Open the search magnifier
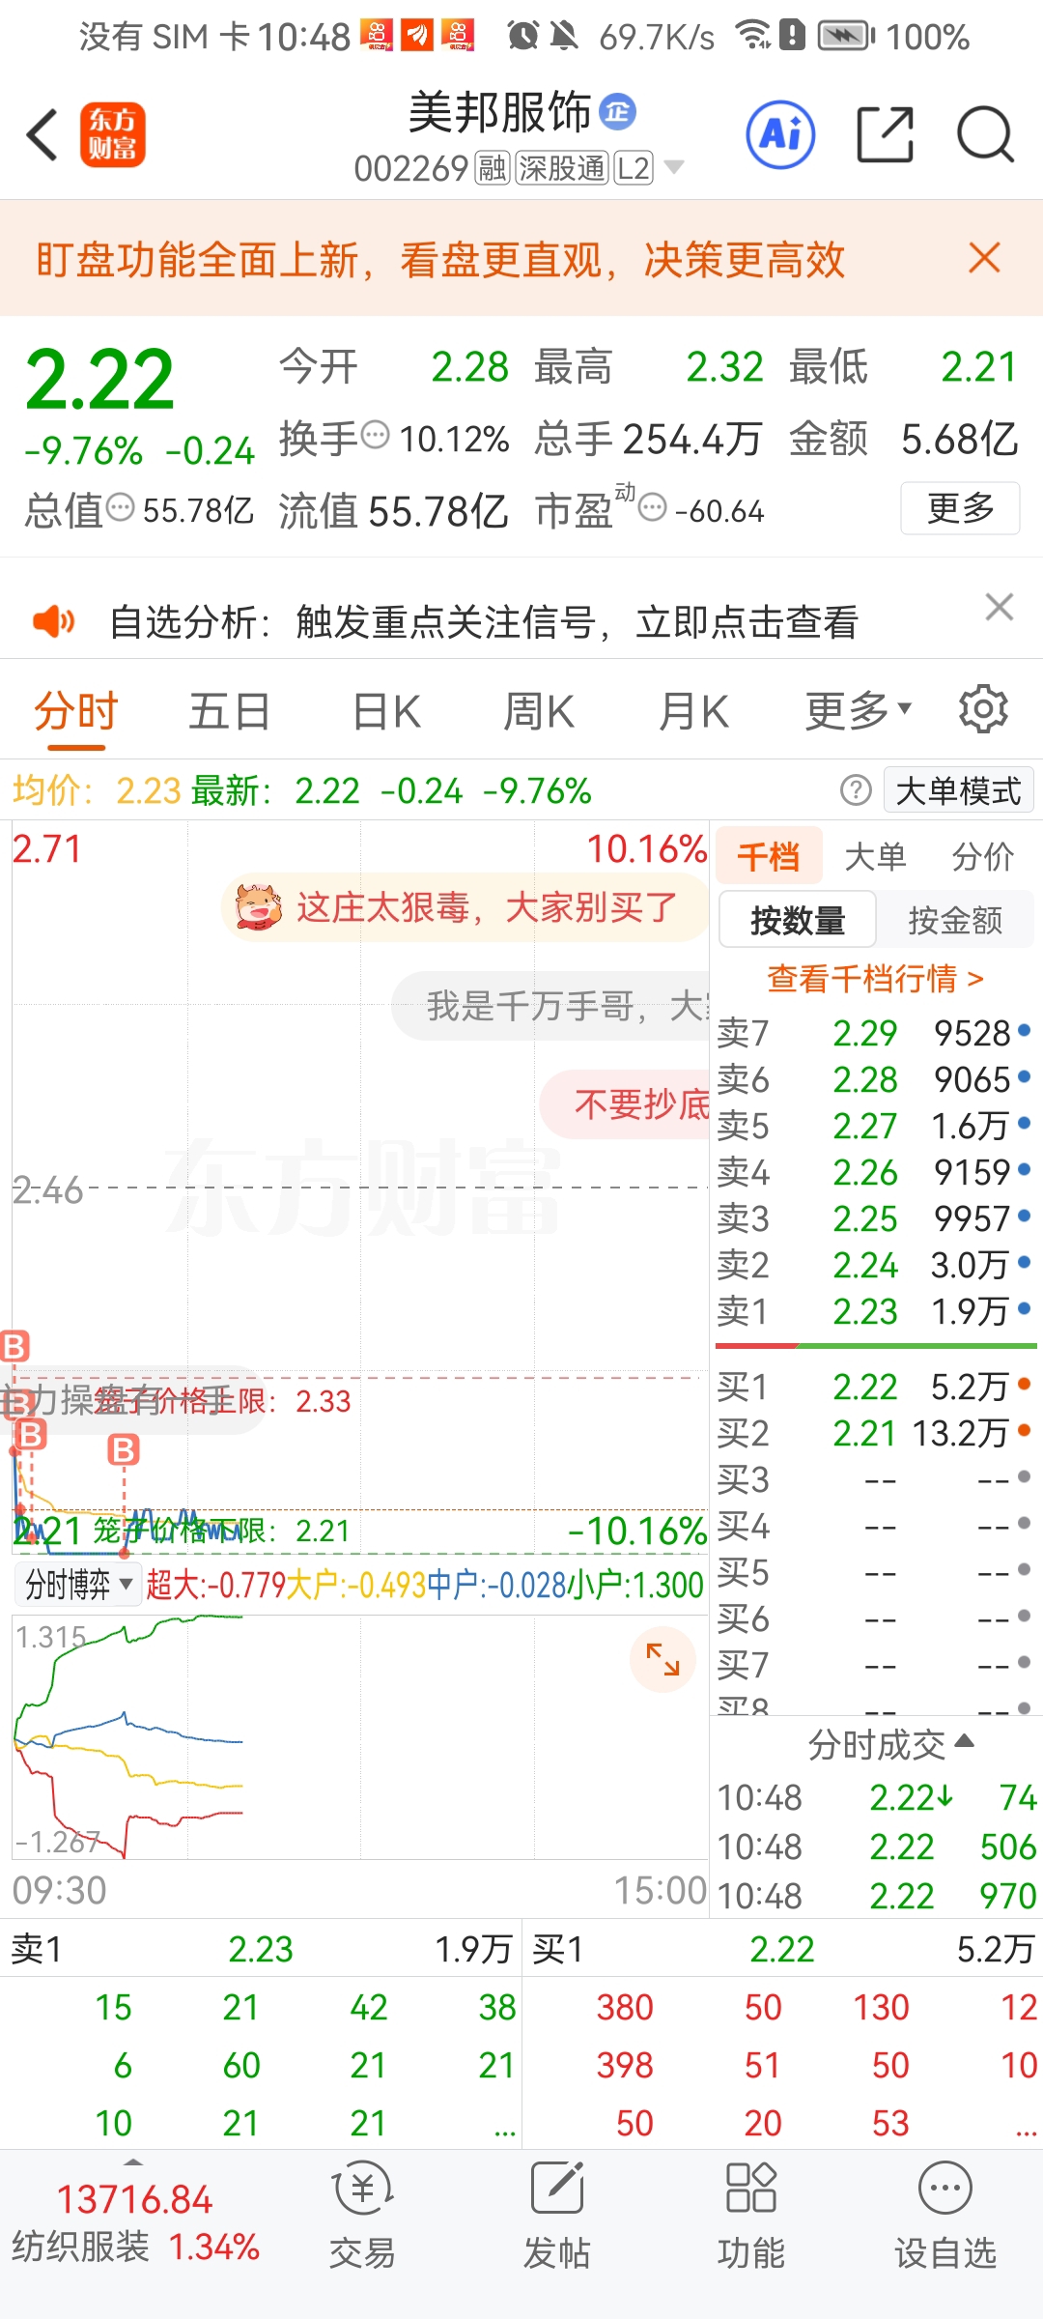This screenshot has width=1043, height=2319. coord(985,134)
